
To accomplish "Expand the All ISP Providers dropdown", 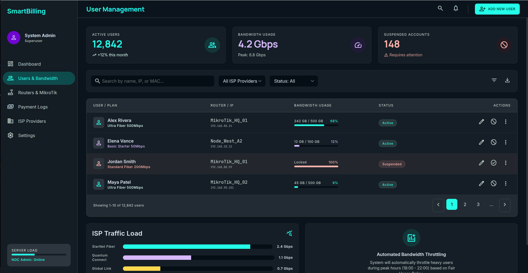I will 242,81.
